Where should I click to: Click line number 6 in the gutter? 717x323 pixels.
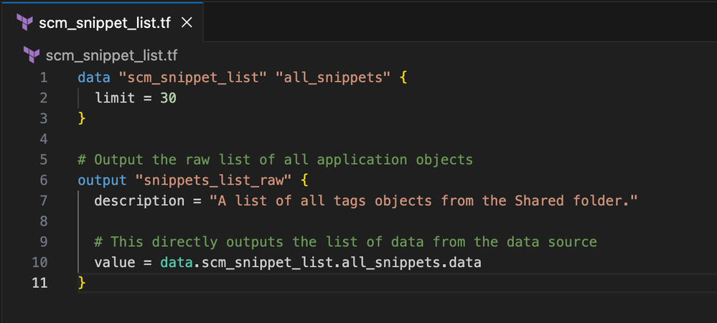click(x=44, y=180)
